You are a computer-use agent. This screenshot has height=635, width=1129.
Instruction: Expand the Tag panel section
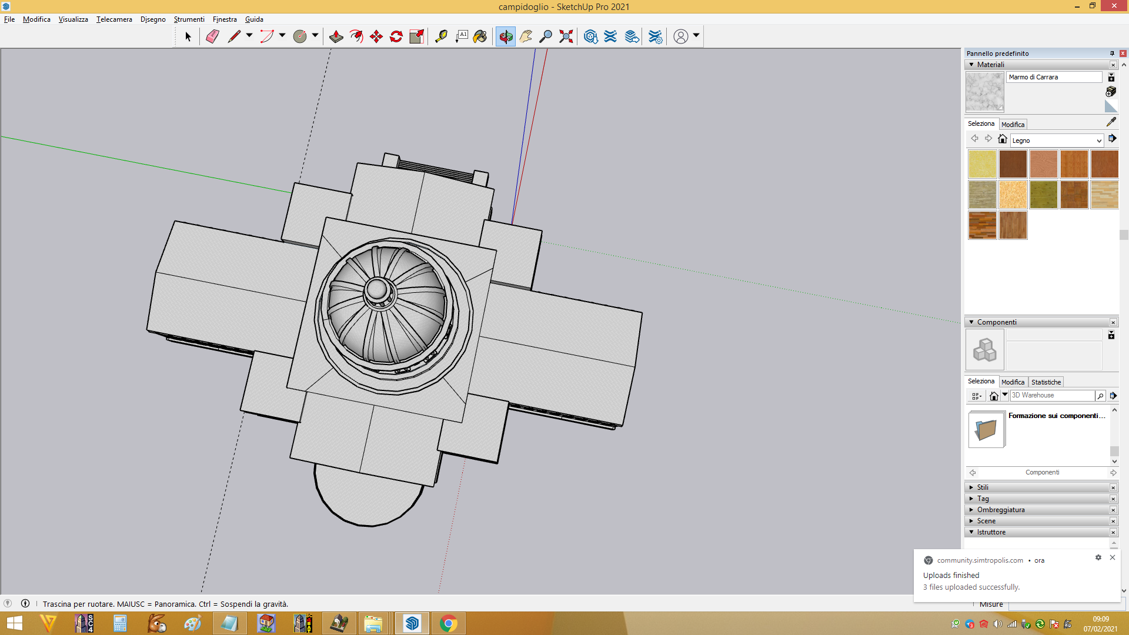971,499
